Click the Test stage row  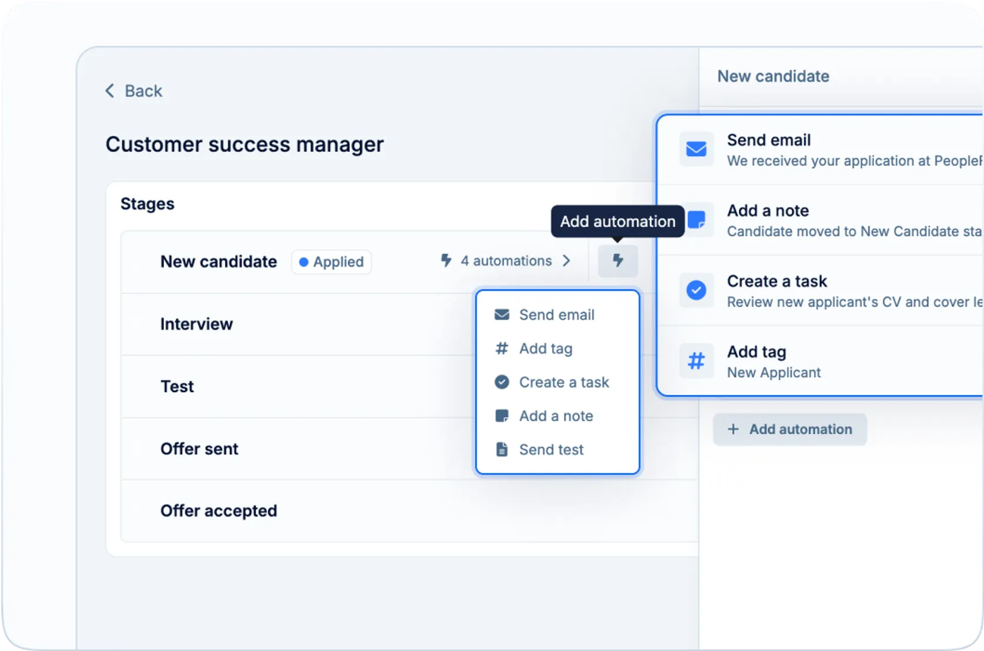click(x=177, y=387)
